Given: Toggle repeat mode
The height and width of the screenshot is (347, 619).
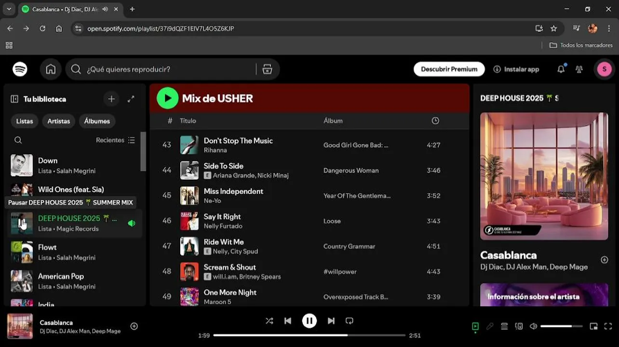Looking at the screenshot, I should 350,321.
